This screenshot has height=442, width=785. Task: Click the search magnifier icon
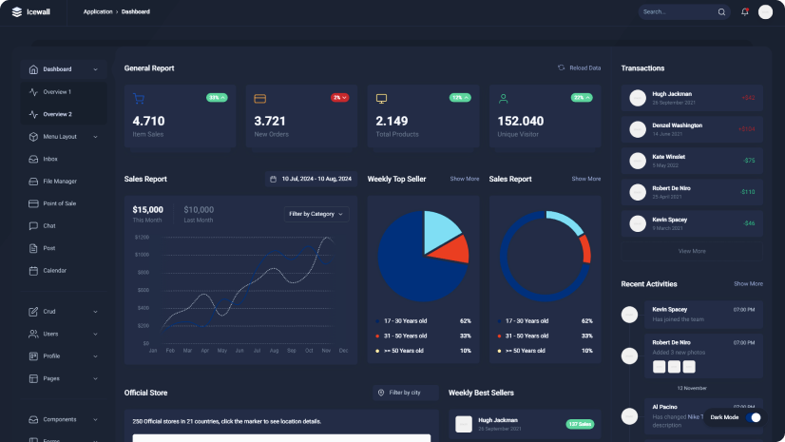coord(721,12)
